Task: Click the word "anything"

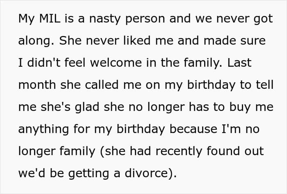Action: (x=44, y=129)
